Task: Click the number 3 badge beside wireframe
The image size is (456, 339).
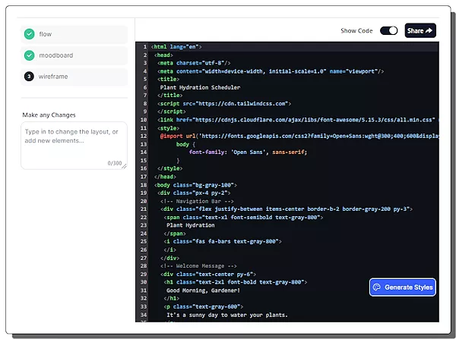Action: tap(30, 77)
